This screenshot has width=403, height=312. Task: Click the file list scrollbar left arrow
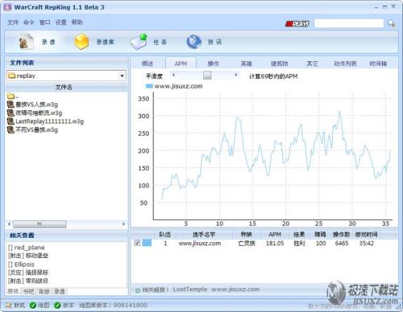tap(9, 224)
